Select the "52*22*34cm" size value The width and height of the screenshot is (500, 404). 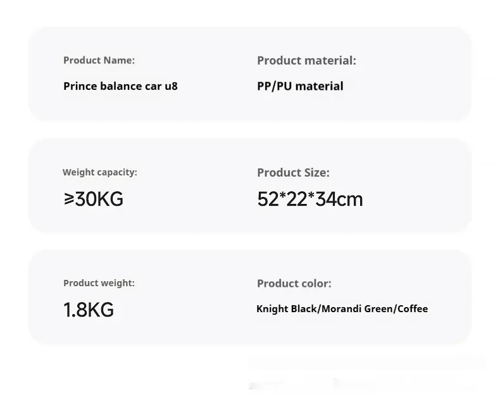[x=309, y=199]
